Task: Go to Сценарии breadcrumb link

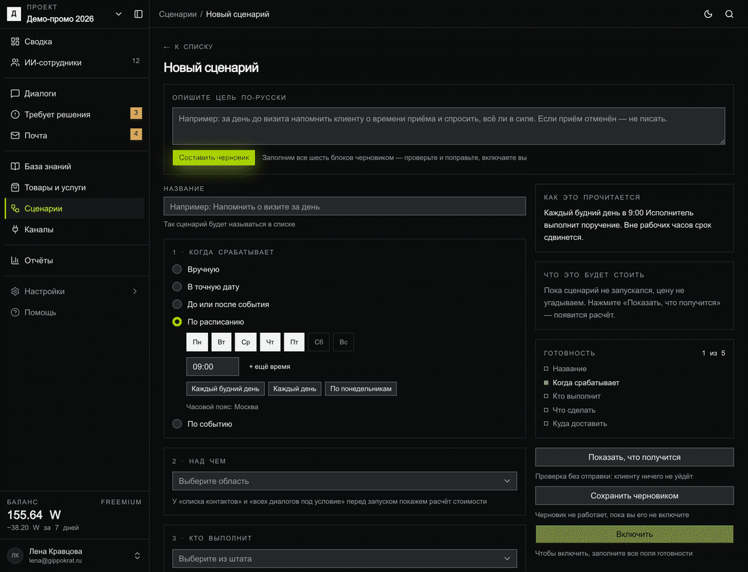Action: pos(177,14)
